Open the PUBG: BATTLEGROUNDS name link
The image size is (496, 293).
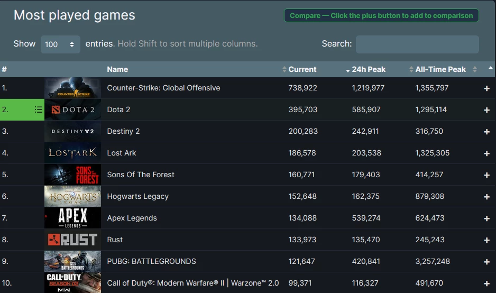(152, 261)
